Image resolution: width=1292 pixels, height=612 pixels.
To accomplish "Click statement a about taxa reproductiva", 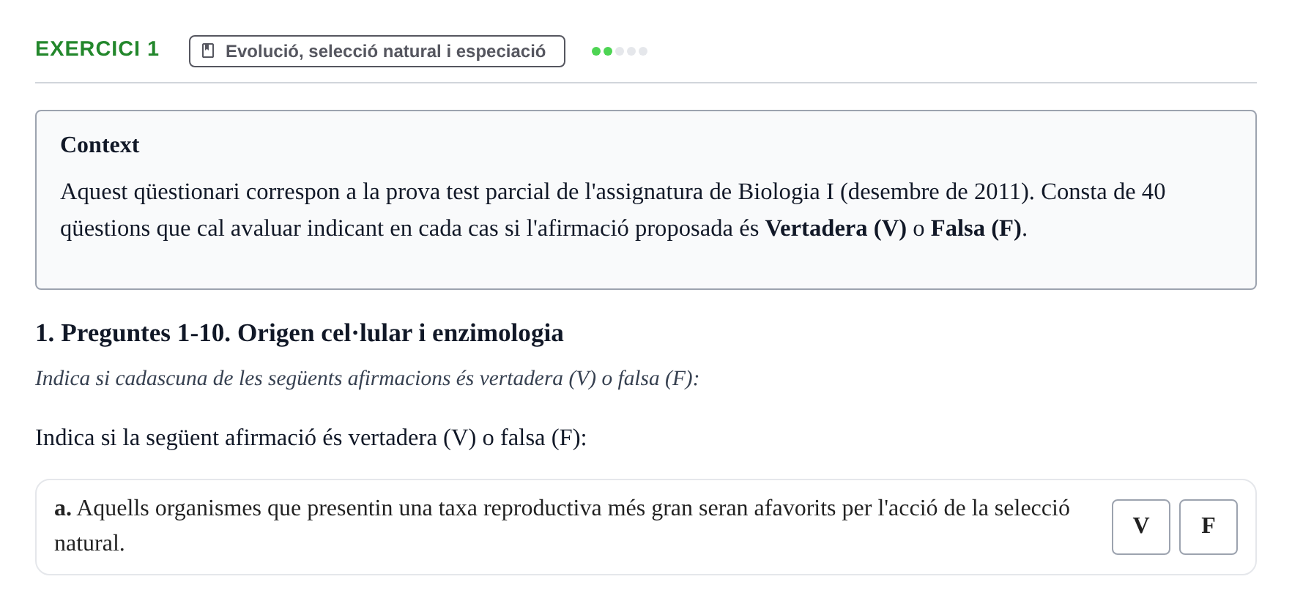I will pos(563,526).
